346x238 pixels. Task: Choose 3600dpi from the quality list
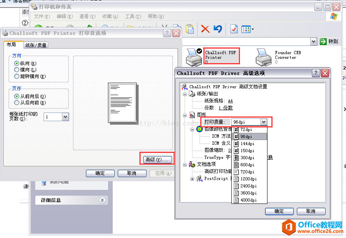tap(249, 193)
